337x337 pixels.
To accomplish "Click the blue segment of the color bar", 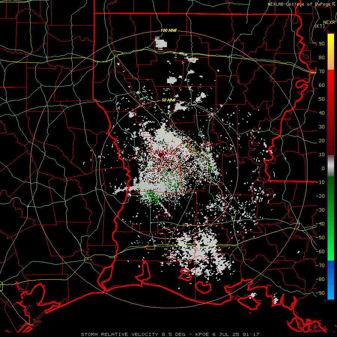I will [331, 280].
